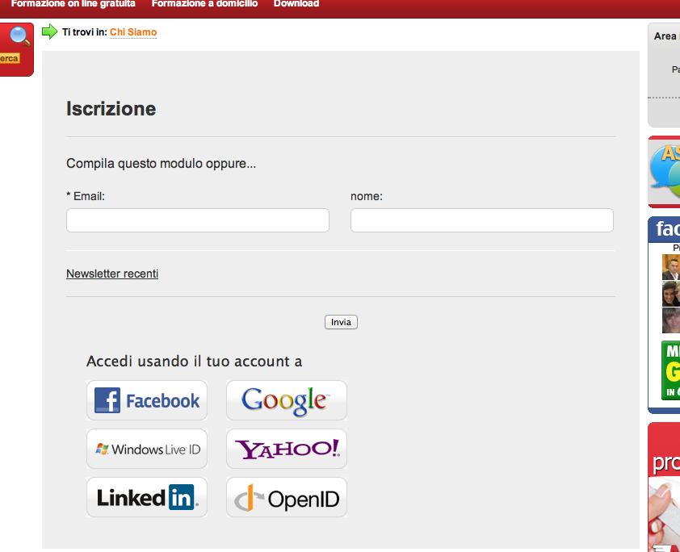Choose Yahoo! account login
Viewport: 680px width, 552px height.
287,449
